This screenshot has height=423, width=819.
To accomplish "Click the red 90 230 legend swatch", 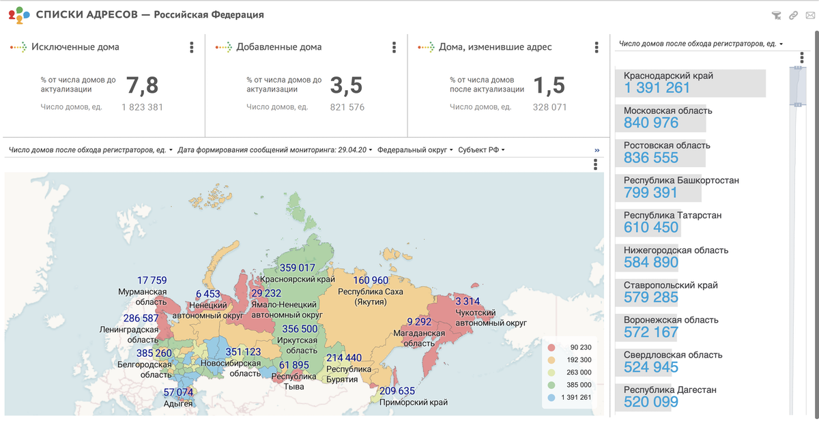I will pos(552,347).
